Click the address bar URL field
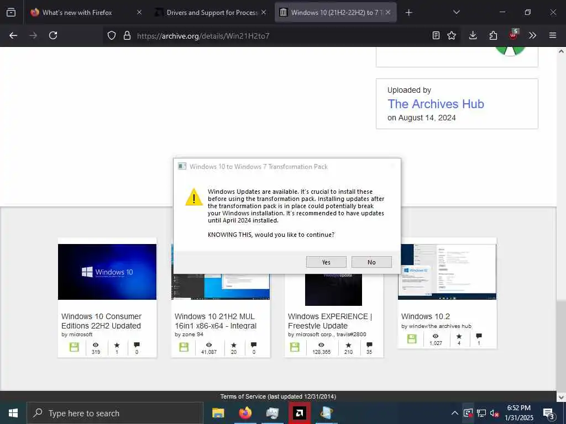 281,36
